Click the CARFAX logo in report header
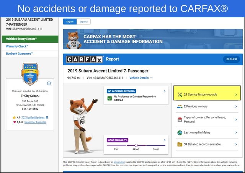 (x=85, y=59)
